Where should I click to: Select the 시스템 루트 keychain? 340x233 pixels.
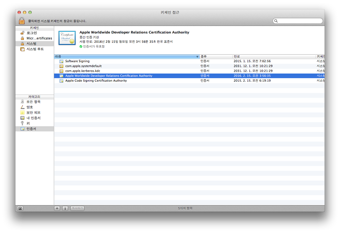[x=35, y=49]
